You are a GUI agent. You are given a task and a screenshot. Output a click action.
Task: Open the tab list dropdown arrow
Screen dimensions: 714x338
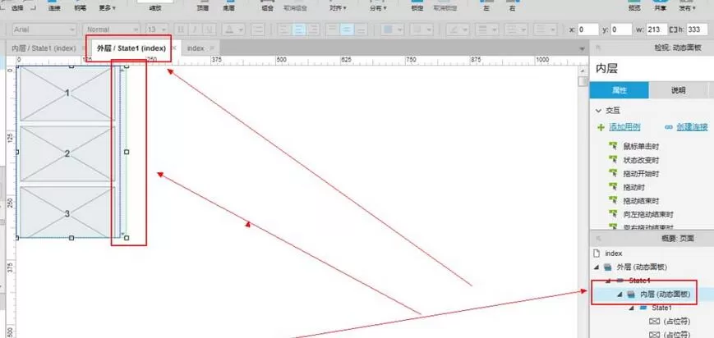(x=582, y=48)
